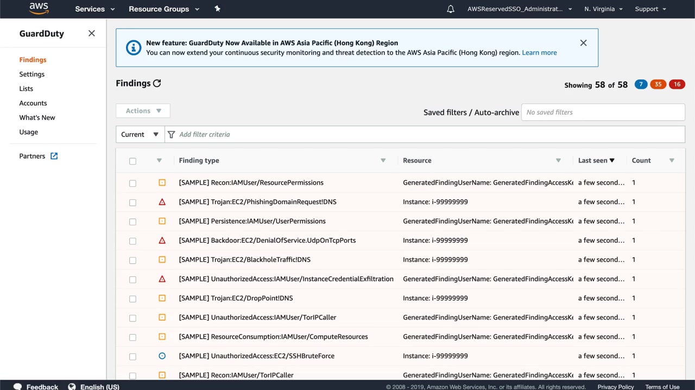695x390 pixels.
Task: Click filter funnel icon in criteria bar
Action: click(x=172, y=134)
